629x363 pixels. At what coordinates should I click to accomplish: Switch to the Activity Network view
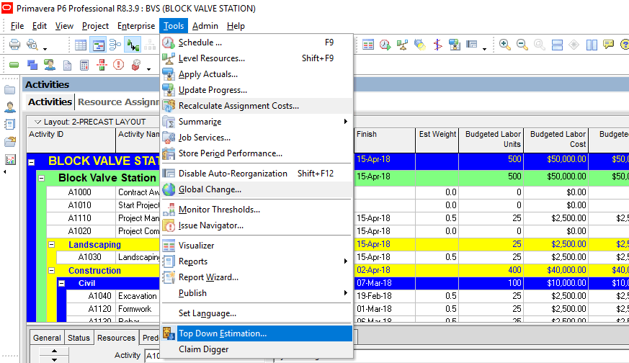(x=115, y=45)
